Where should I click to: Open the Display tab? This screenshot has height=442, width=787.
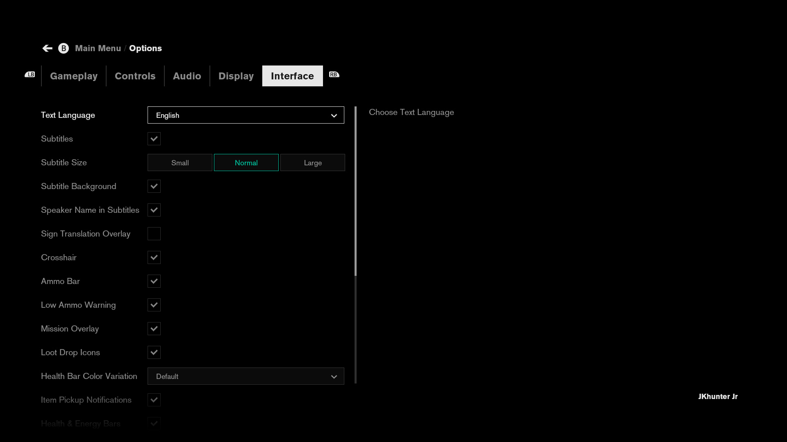tap(236, 76)
